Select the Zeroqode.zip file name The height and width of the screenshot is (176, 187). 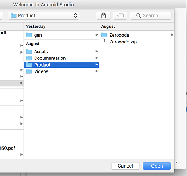click(123, 42)
